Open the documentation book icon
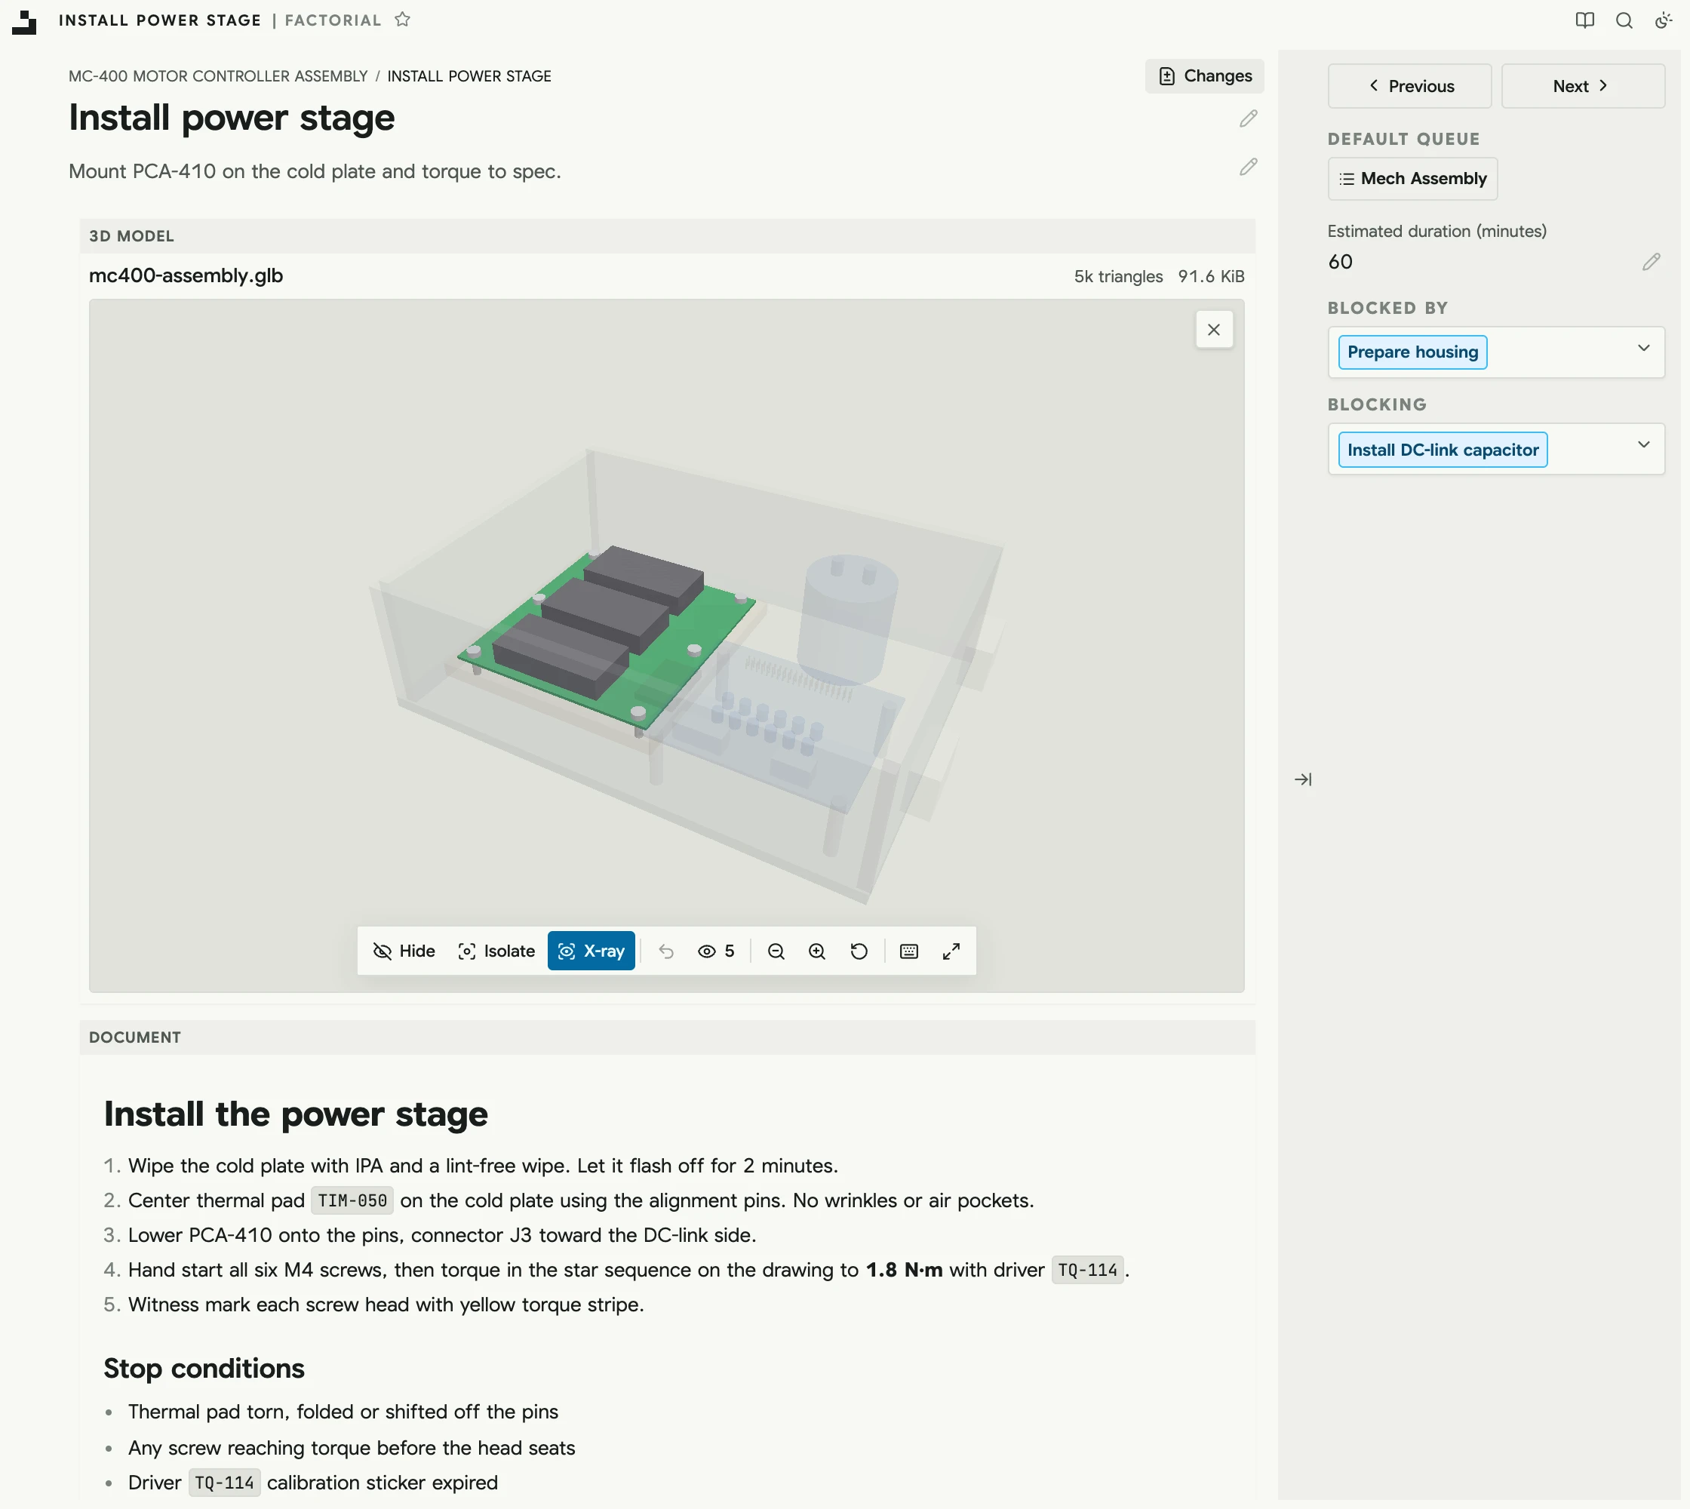 click(x=1584, y=20)
